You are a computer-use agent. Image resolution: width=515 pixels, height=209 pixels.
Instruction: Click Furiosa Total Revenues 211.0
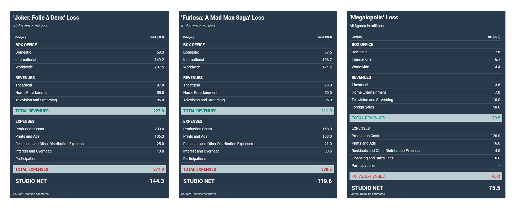pos(326,111)
